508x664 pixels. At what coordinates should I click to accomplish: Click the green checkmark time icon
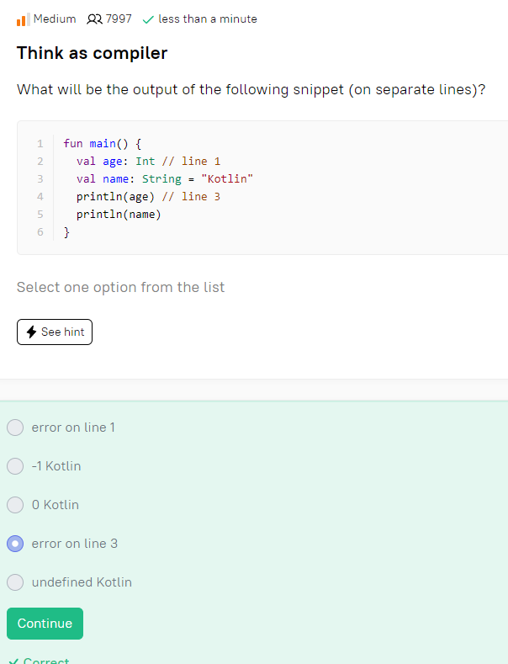(148, 19)
